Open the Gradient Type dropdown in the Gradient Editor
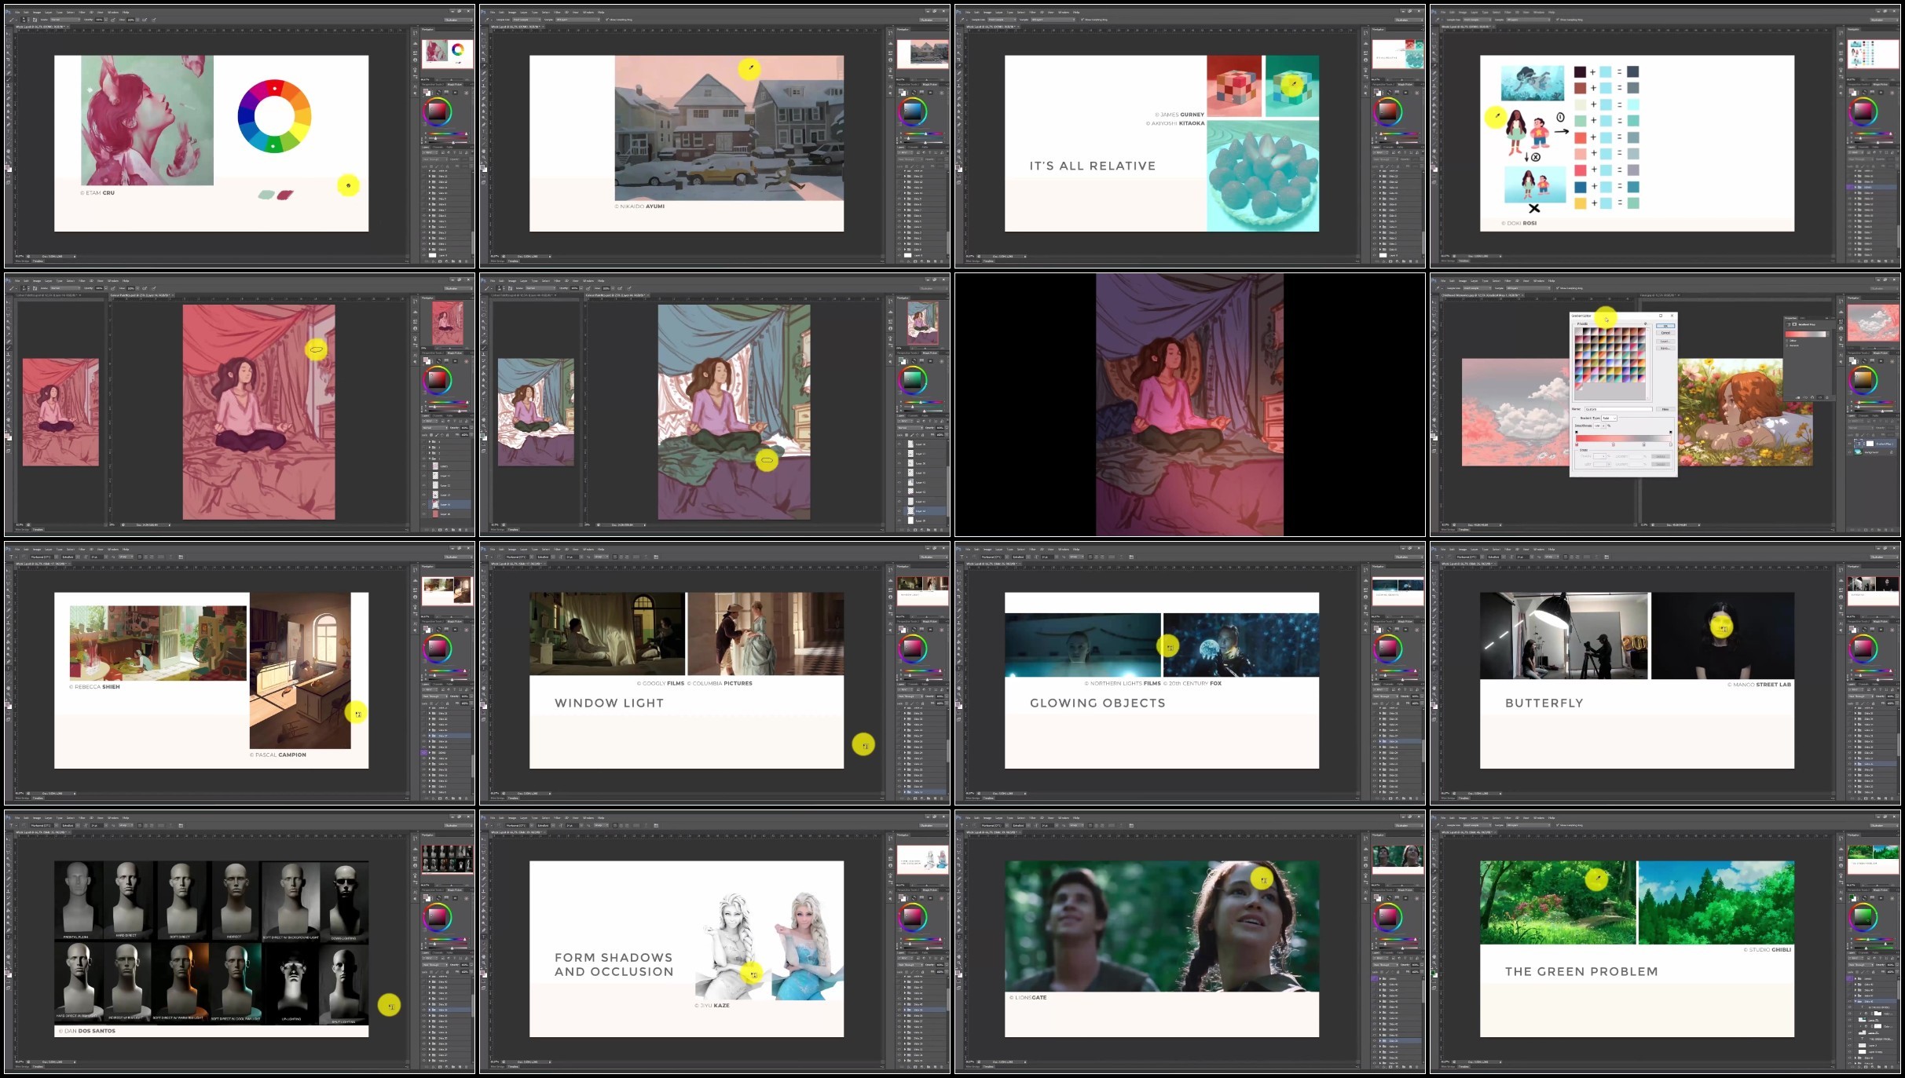Viewport: 1905px width, 1078px height. click(x=1609, y=418)
